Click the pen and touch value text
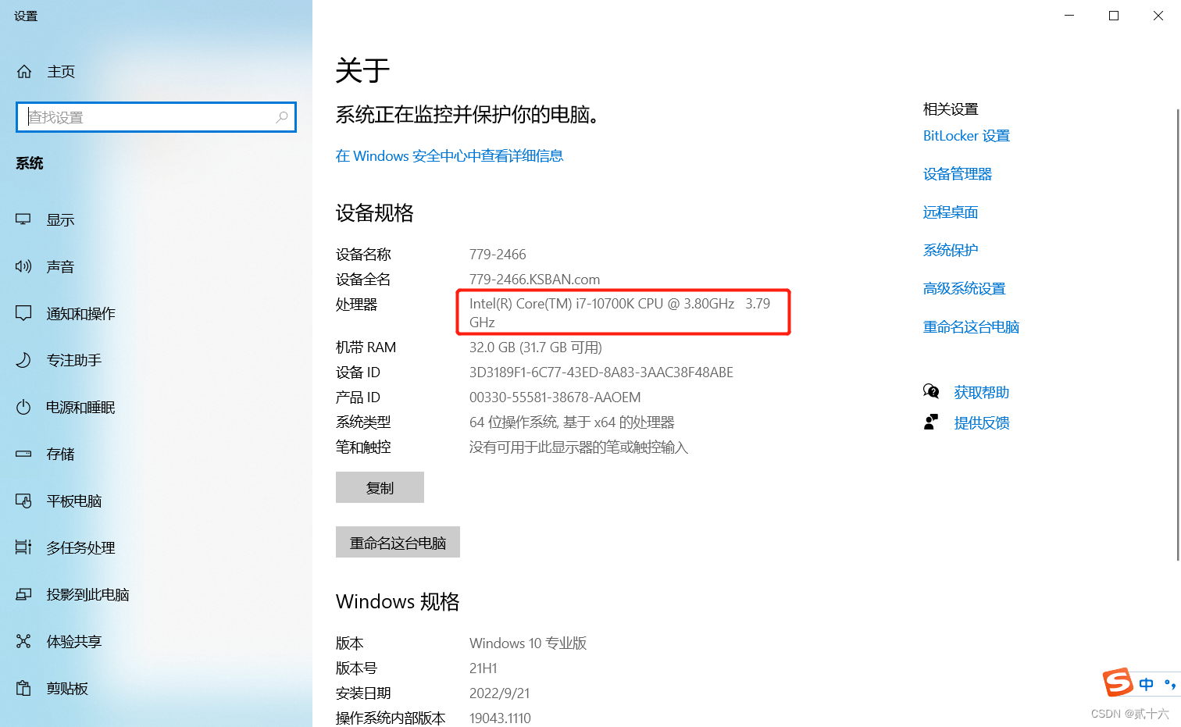The height and width of the screenshot is (727, 1181). 579,447
